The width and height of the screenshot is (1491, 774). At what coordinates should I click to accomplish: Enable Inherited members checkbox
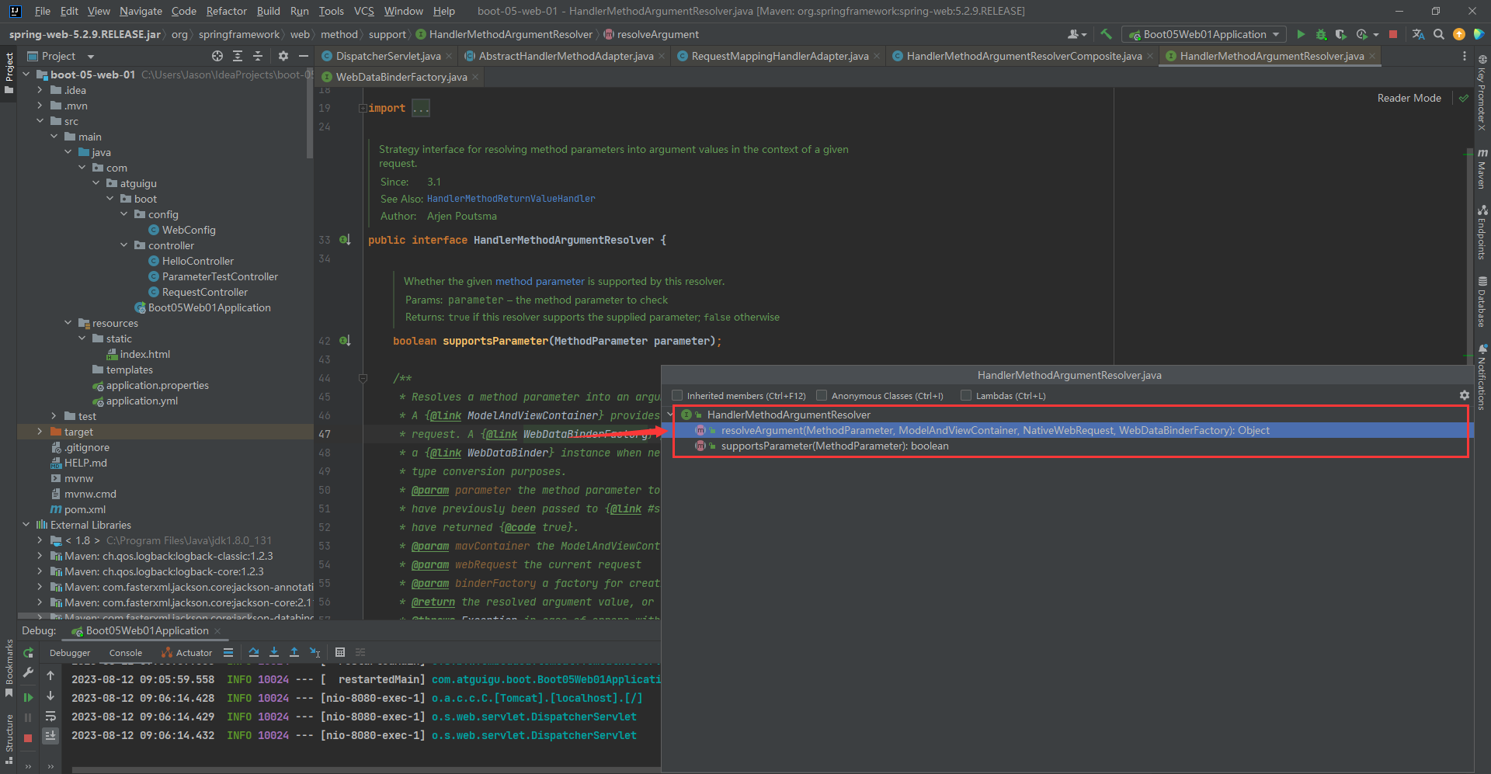coord(677,395)
